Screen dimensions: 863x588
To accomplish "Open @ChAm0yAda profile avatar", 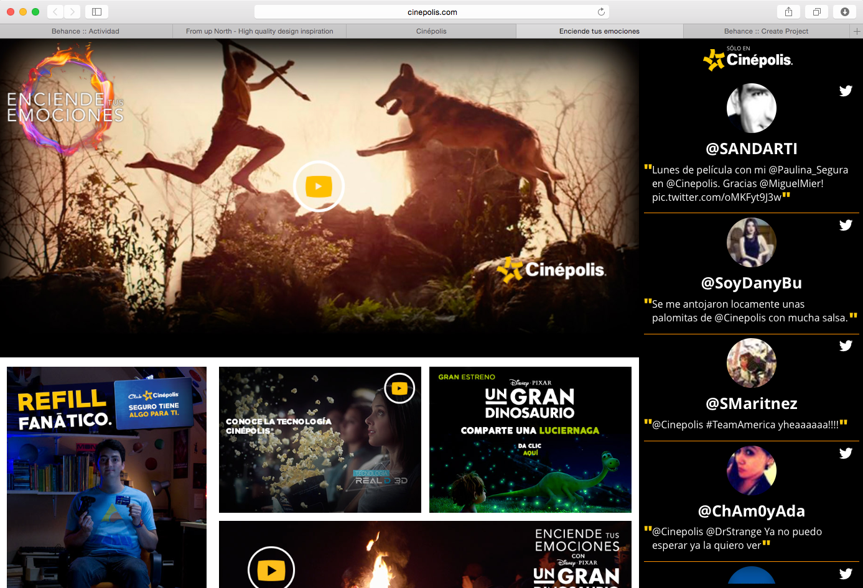I will (x=752, y=471).
